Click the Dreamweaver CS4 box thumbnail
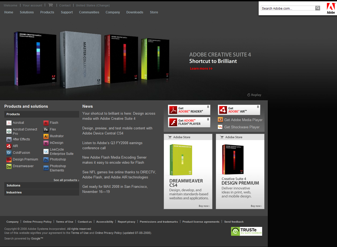Image resolution: width=337 pixels, height=247 pixels. coord(181,160)
